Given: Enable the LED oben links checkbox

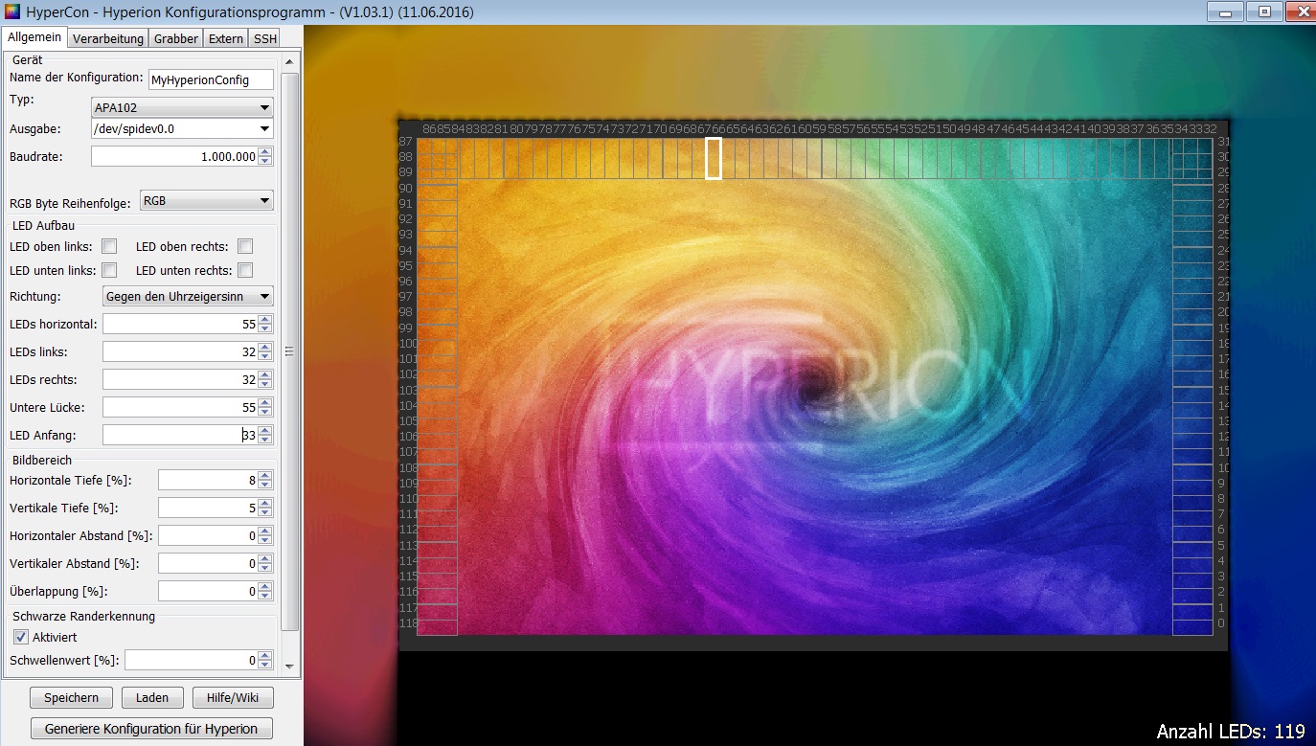Looking at the screenshot, I should pos(109,246).
